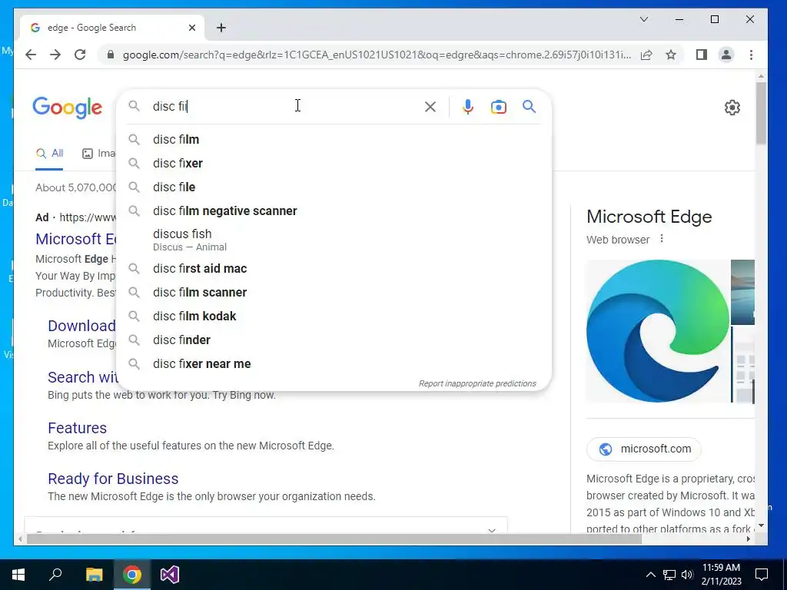Image resolution: width=787 pixels, height=590 pixels.
Task: Open Chrome's three-dot menu
Action: coord(752,55)
